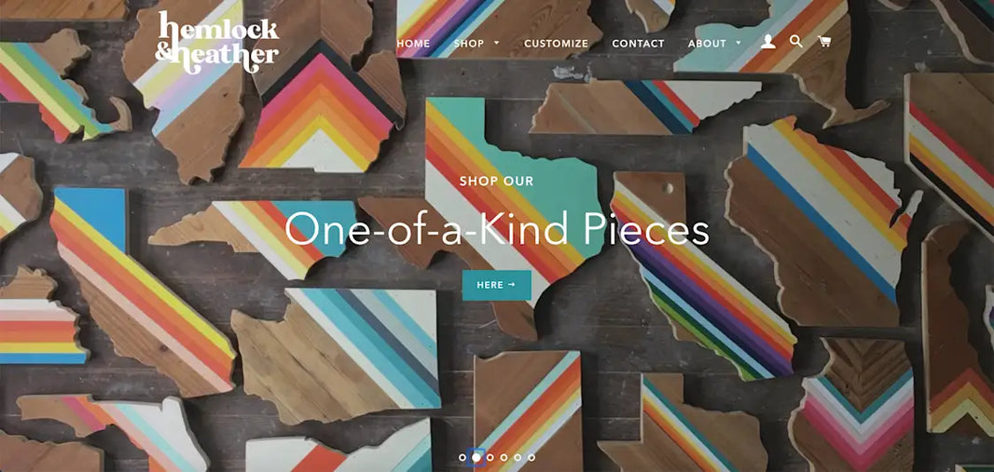Expand the About dropdown arrow

[739, 43]
